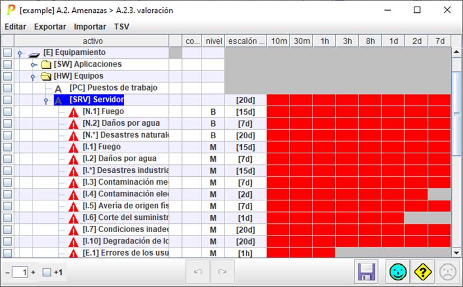This screenshot has height=287, width=463.
Task: Click the red 1d cell for [I.2] Daños por agua
Action: pyautogui.click(x=393, y=159)
